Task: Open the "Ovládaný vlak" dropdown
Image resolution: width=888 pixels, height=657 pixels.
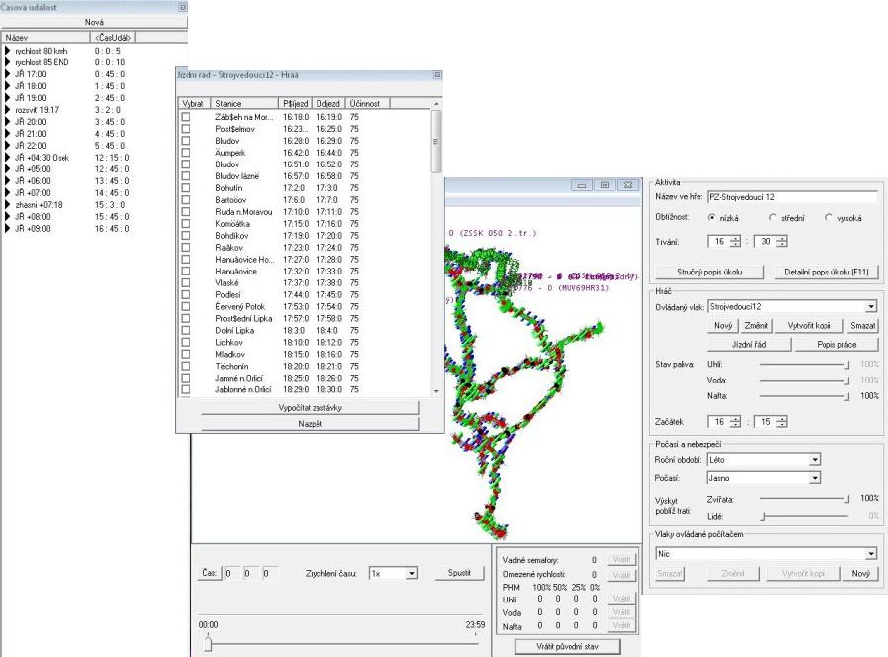Action: 870,308
